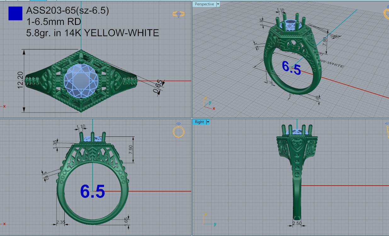The height and width of the screenshot is (236, 389).
Task: Click the orange ring icon in top-view viewport
Action: point(178,14)
